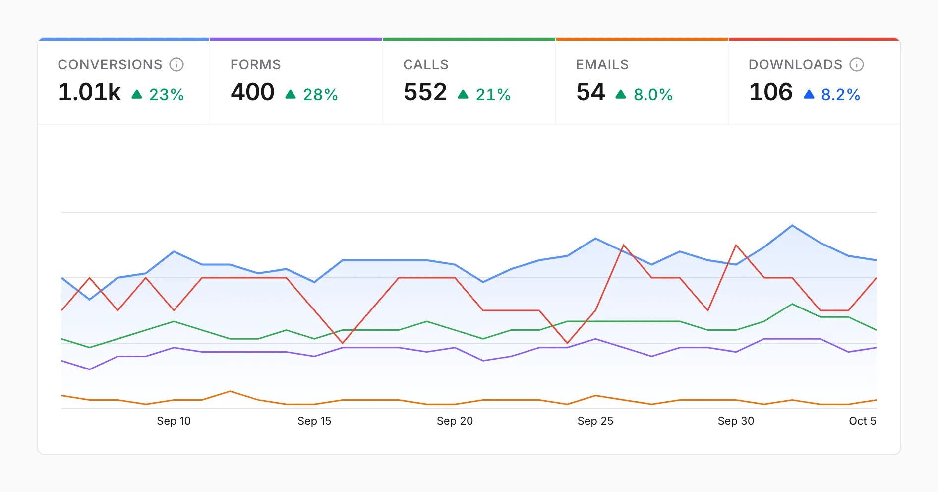
Task: Open the info icon next to Downloads
Action: 857,64
